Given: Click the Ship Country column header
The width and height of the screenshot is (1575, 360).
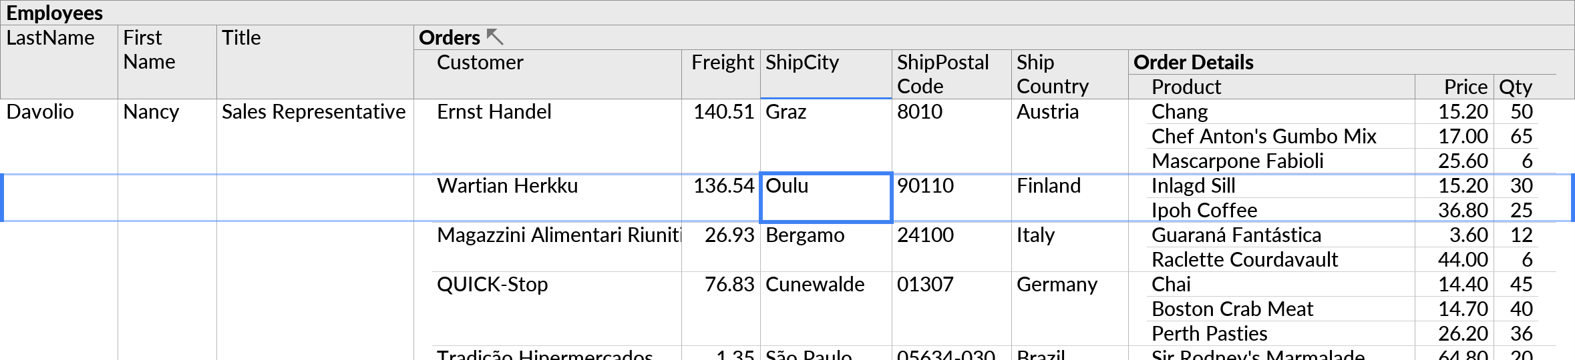Looking at the screenshot, I should (1069, 73).
